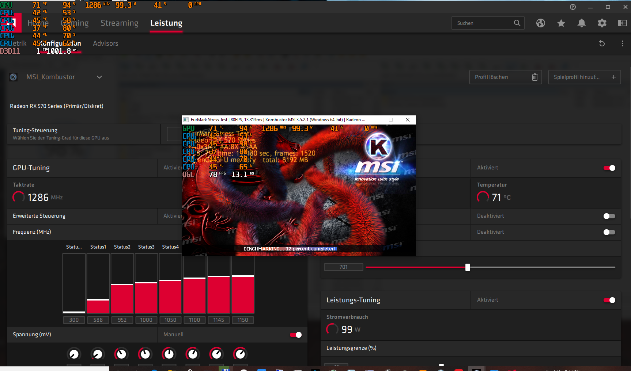Viewport: 631px width, 371px height.
Task: Click the Leistungs-Tuning heading
Action: [353, 300]
